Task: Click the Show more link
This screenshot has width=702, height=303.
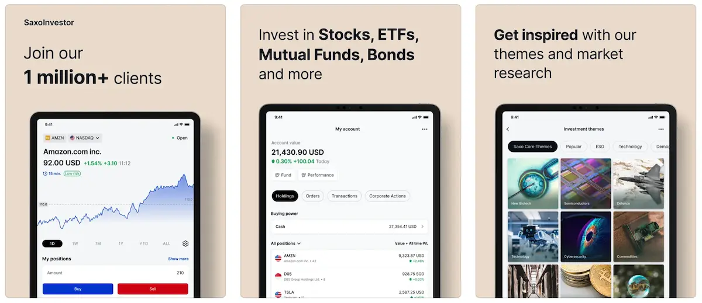Action: coord(178,259)
